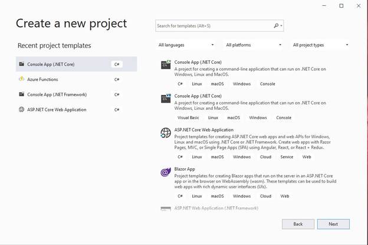This screenshot has height=245, width=368.
Task: Click the Console tag under C# Console App
Action: 267,84
